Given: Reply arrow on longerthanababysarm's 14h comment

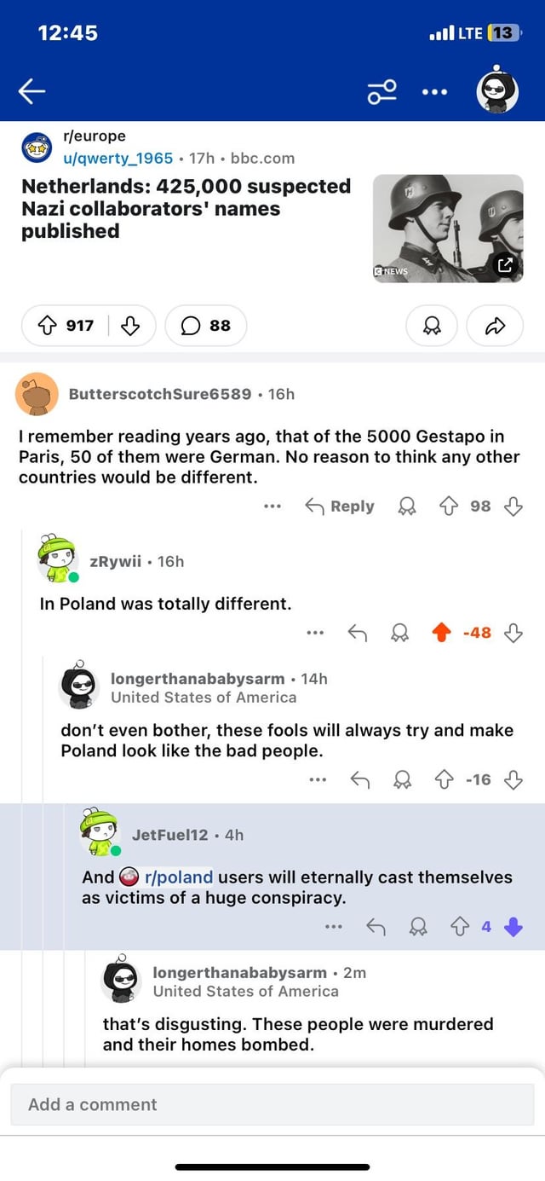Looking at the screenshot, I should 359,779.
